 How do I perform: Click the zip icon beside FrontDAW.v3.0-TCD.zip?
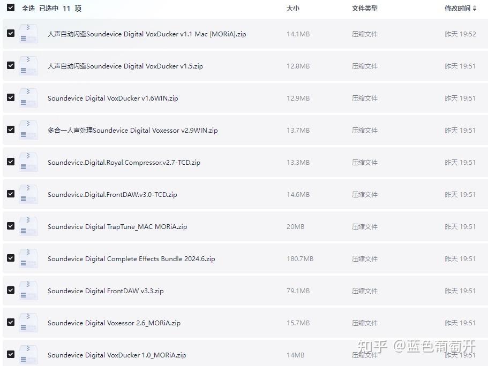tap(28, 194)
